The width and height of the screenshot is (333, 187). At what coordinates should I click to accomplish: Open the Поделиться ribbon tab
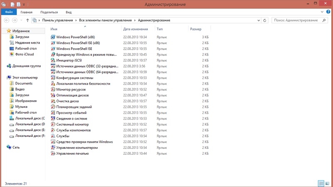coord(49,12)
